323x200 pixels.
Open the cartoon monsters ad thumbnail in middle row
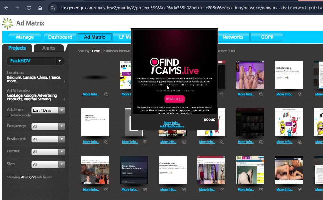[289, 122]
